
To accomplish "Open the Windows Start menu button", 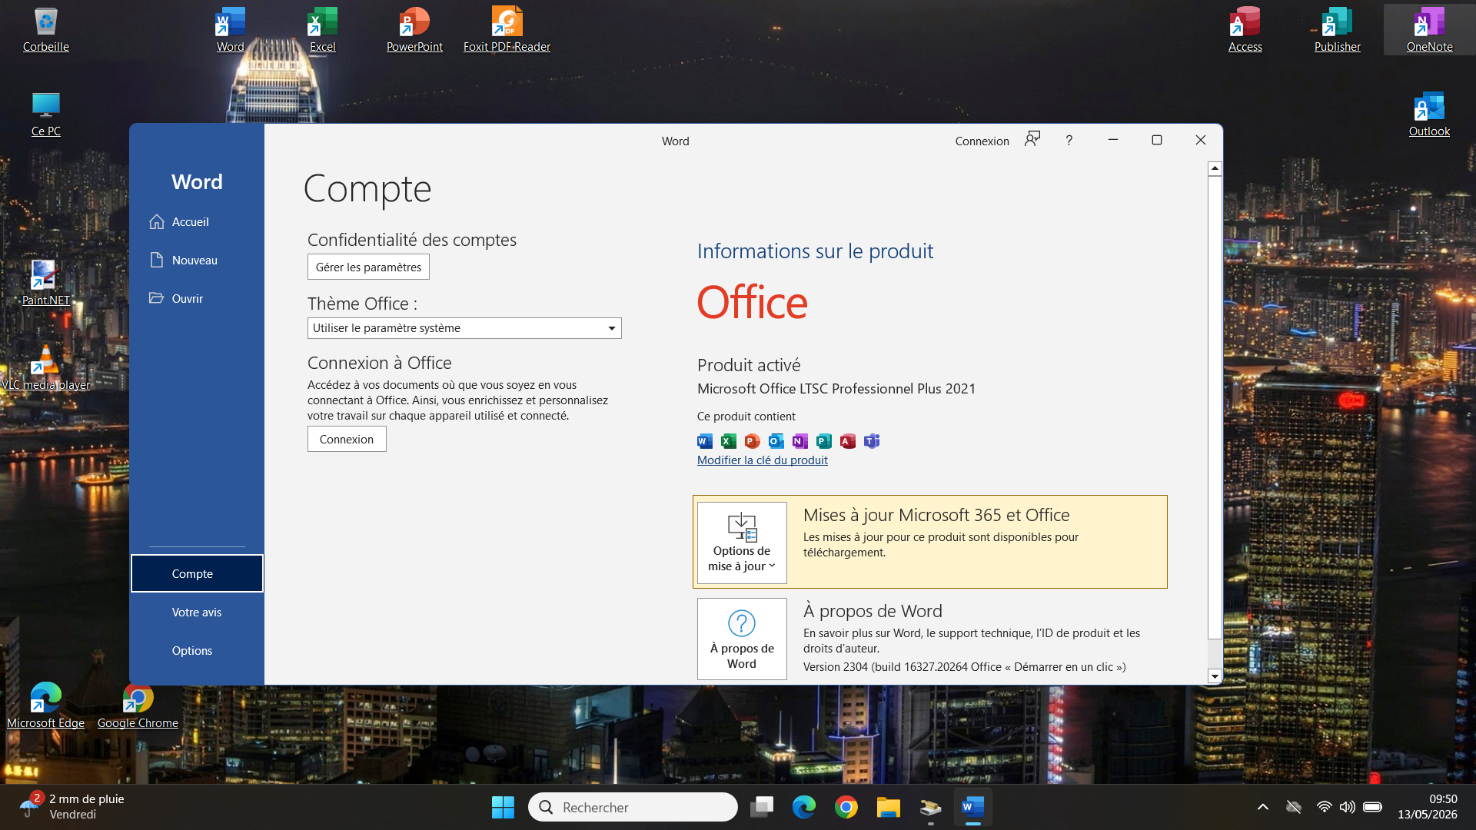I will pos(503,807).
